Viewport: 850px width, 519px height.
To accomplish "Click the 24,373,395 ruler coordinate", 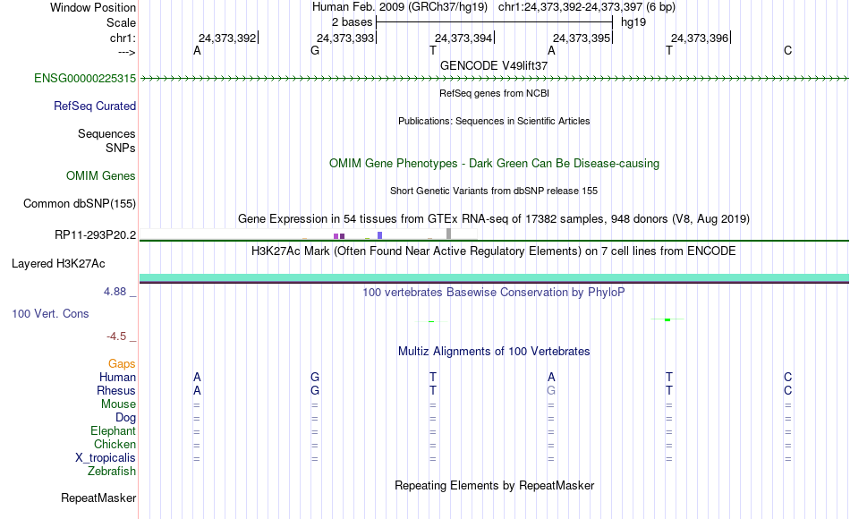I will pos(582,38).
